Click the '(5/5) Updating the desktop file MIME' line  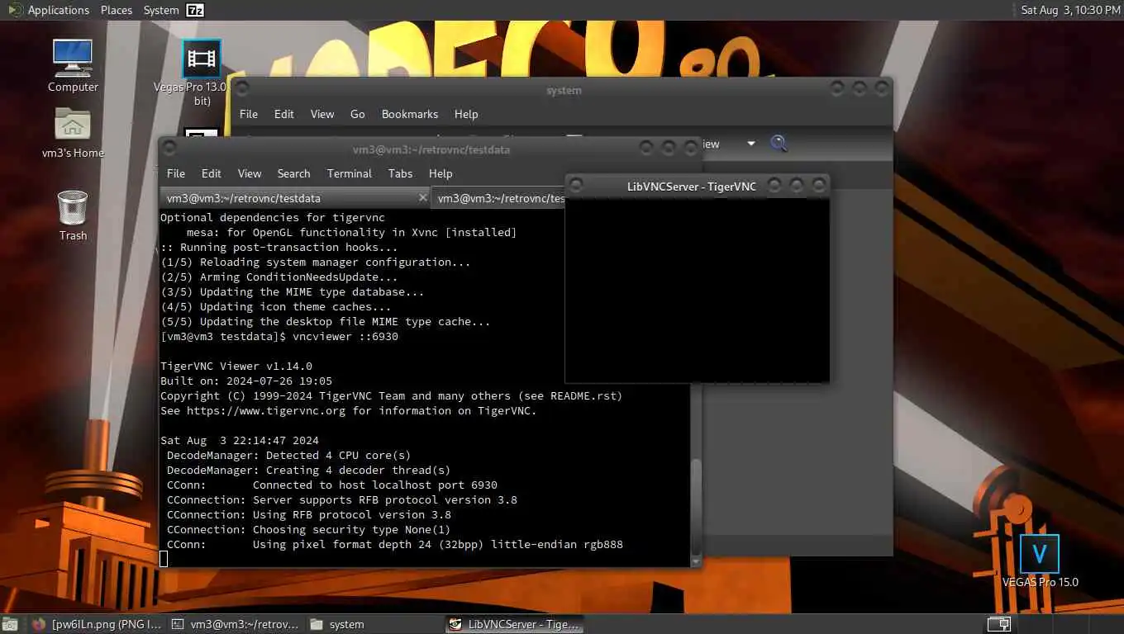click(326, 322)
